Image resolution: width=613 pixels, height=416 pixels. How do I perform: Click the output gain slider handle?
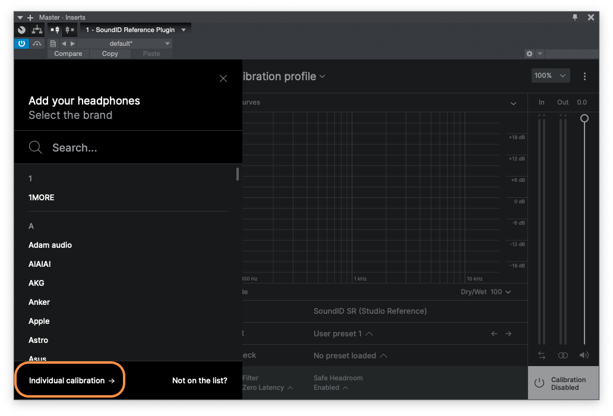point(584,118)
